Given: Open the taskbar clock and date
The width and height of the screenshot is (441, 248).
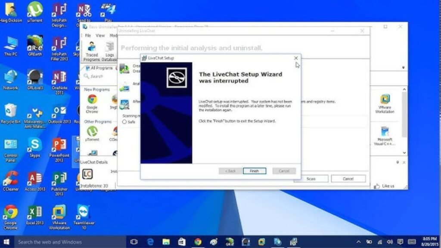Looking at the screenshot, I should [x=430, y=242].
